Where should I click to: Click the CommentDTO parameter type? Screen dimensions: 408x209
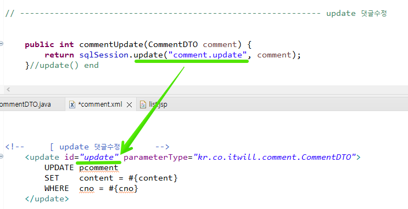173,45
